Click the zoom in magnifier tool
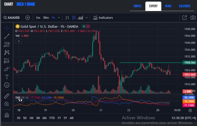The width and height of the screenshot is (197, 126). click(x=7, y=104)
